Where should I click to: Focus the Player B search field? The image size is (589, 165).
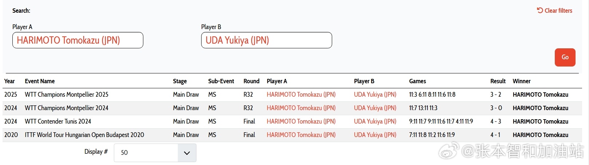click(x=267, y=40)
